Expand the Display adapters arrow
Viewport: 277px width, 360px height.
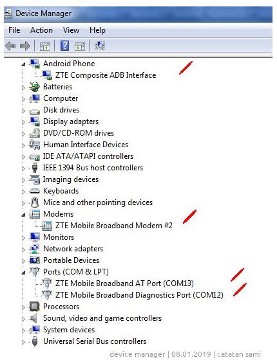pos(23,122)
